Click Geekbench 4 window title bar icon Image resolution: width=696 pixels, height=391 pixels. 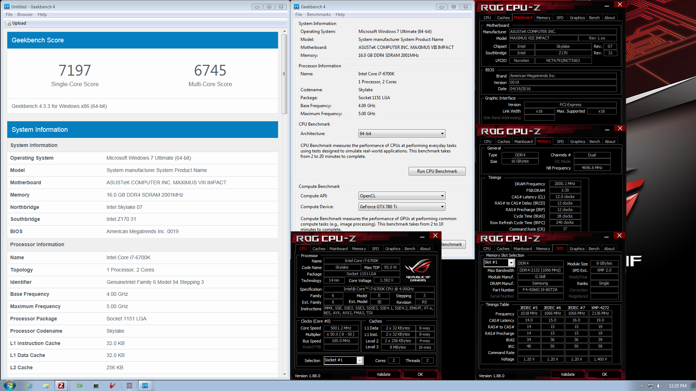(297, 7)
